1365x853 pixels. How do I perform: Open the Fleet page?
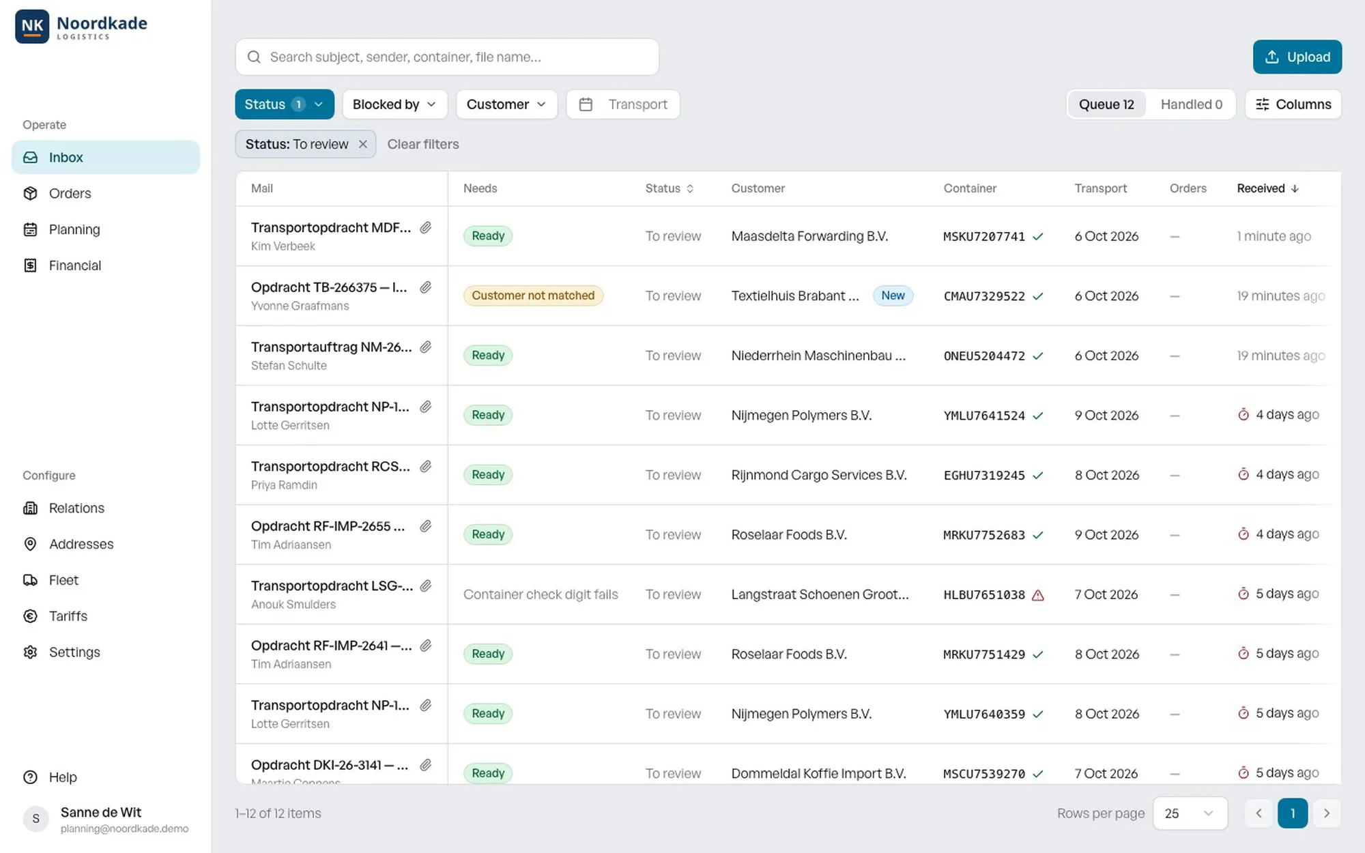(106, 580)
